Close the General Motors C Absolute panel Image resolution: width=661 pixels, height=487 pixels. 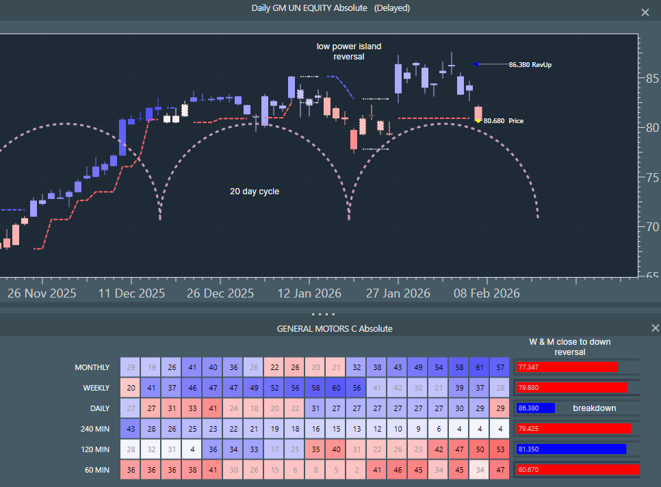(655, 328)
